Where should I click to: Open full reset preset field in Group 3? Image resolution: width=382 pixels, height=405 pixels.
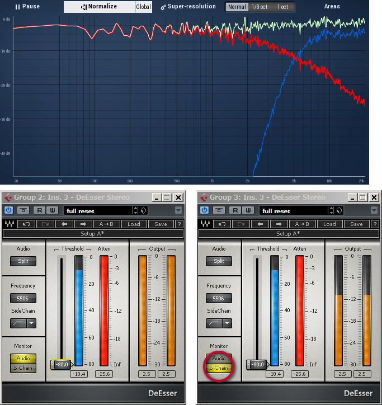[294, 211]
